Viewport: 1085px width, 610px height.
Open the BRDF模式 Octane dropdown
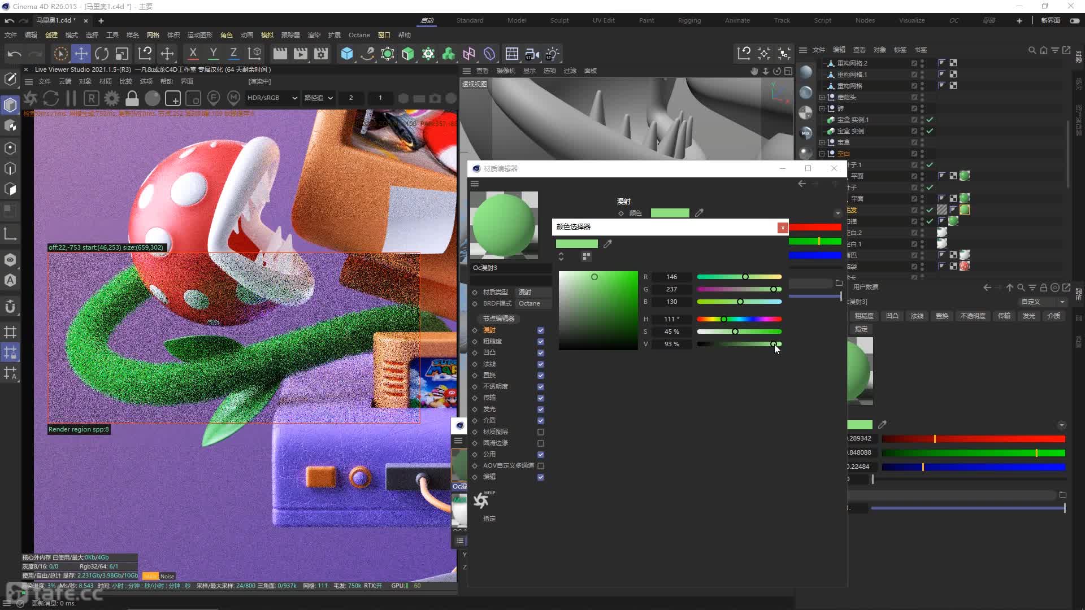point(533,303)
